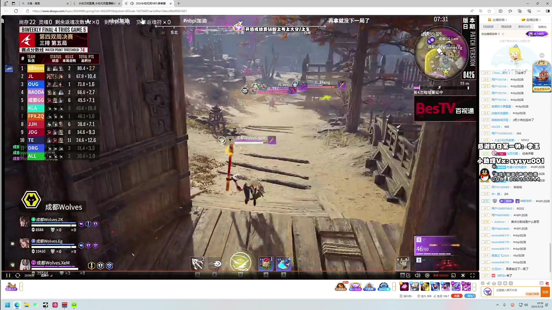Mute the stream with the volume icon
552x310 pixels.
pos(417,275)
